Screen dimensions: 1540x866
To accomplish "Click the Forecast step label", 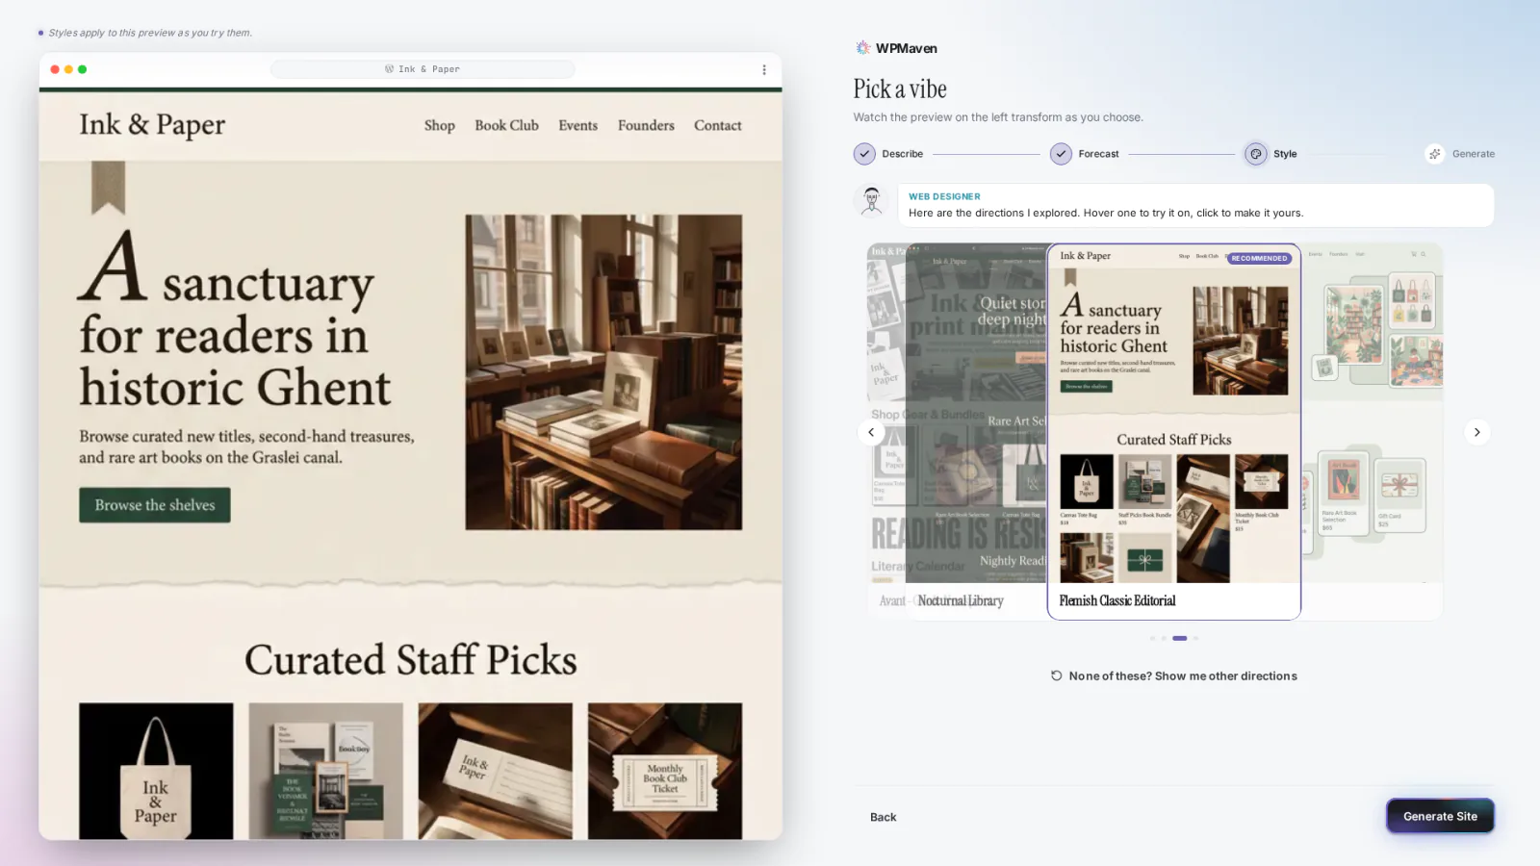I will (x=1098, y=154).
